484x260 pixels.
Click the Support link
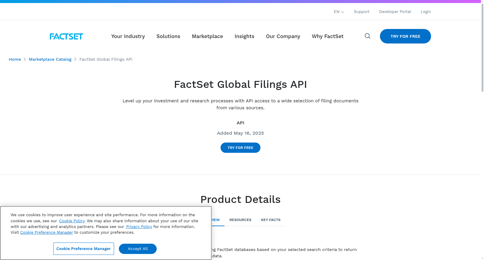(361, 12)
